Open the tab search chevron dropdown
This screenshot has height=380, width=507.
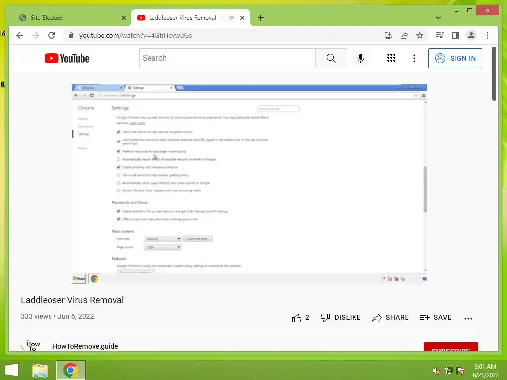[x=438, y=18]
